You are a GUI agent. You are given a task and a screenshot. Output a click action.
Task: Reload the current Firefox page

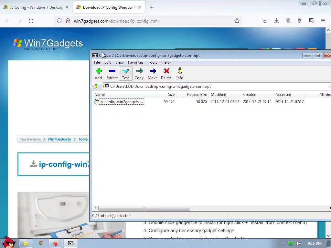(x=31, y=21)
